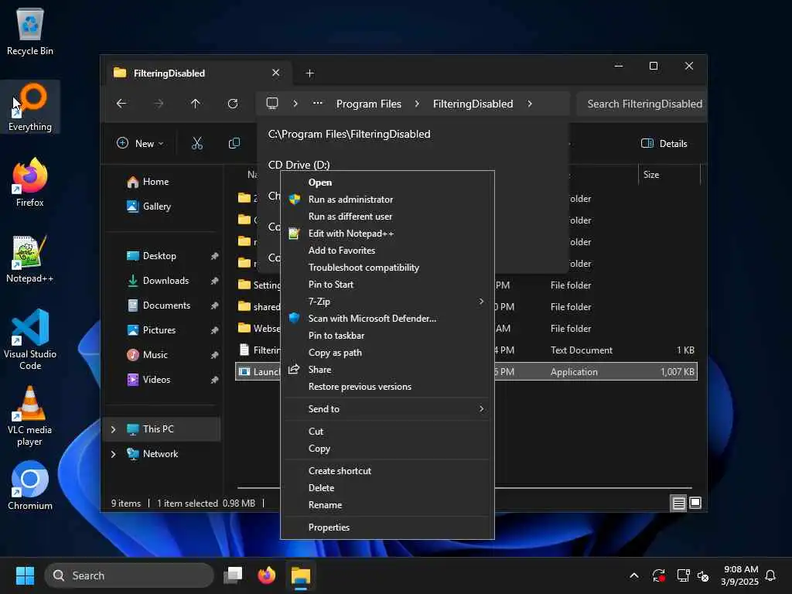This screenshot has height=594, width=792.
Task: Launch Firefox from the desktop
Action: pos(30,183)
